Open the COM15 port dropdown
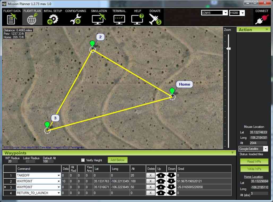This screenshot has width=273, height=202. click(225, 13)
